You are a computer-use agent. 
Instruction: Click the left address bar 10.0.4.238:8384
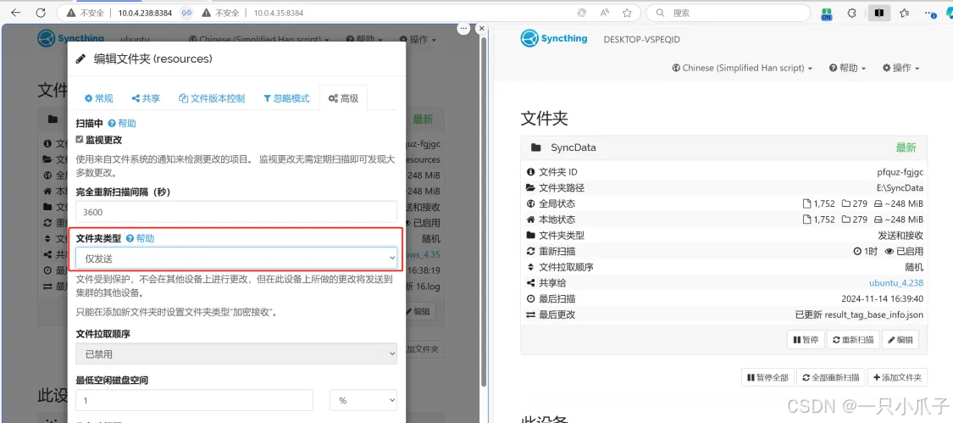click(x=145, y=13)
